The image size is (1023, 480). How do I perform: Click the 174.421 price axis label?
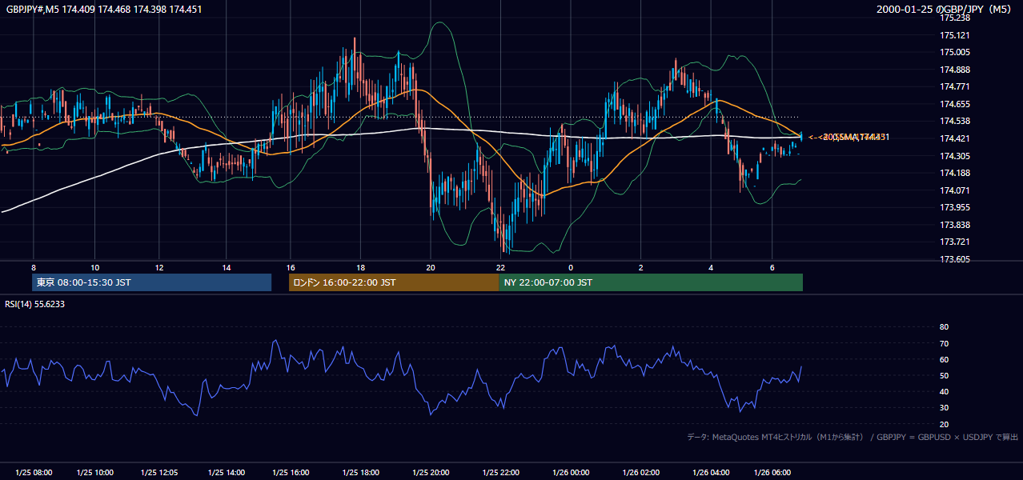[955, 138]
